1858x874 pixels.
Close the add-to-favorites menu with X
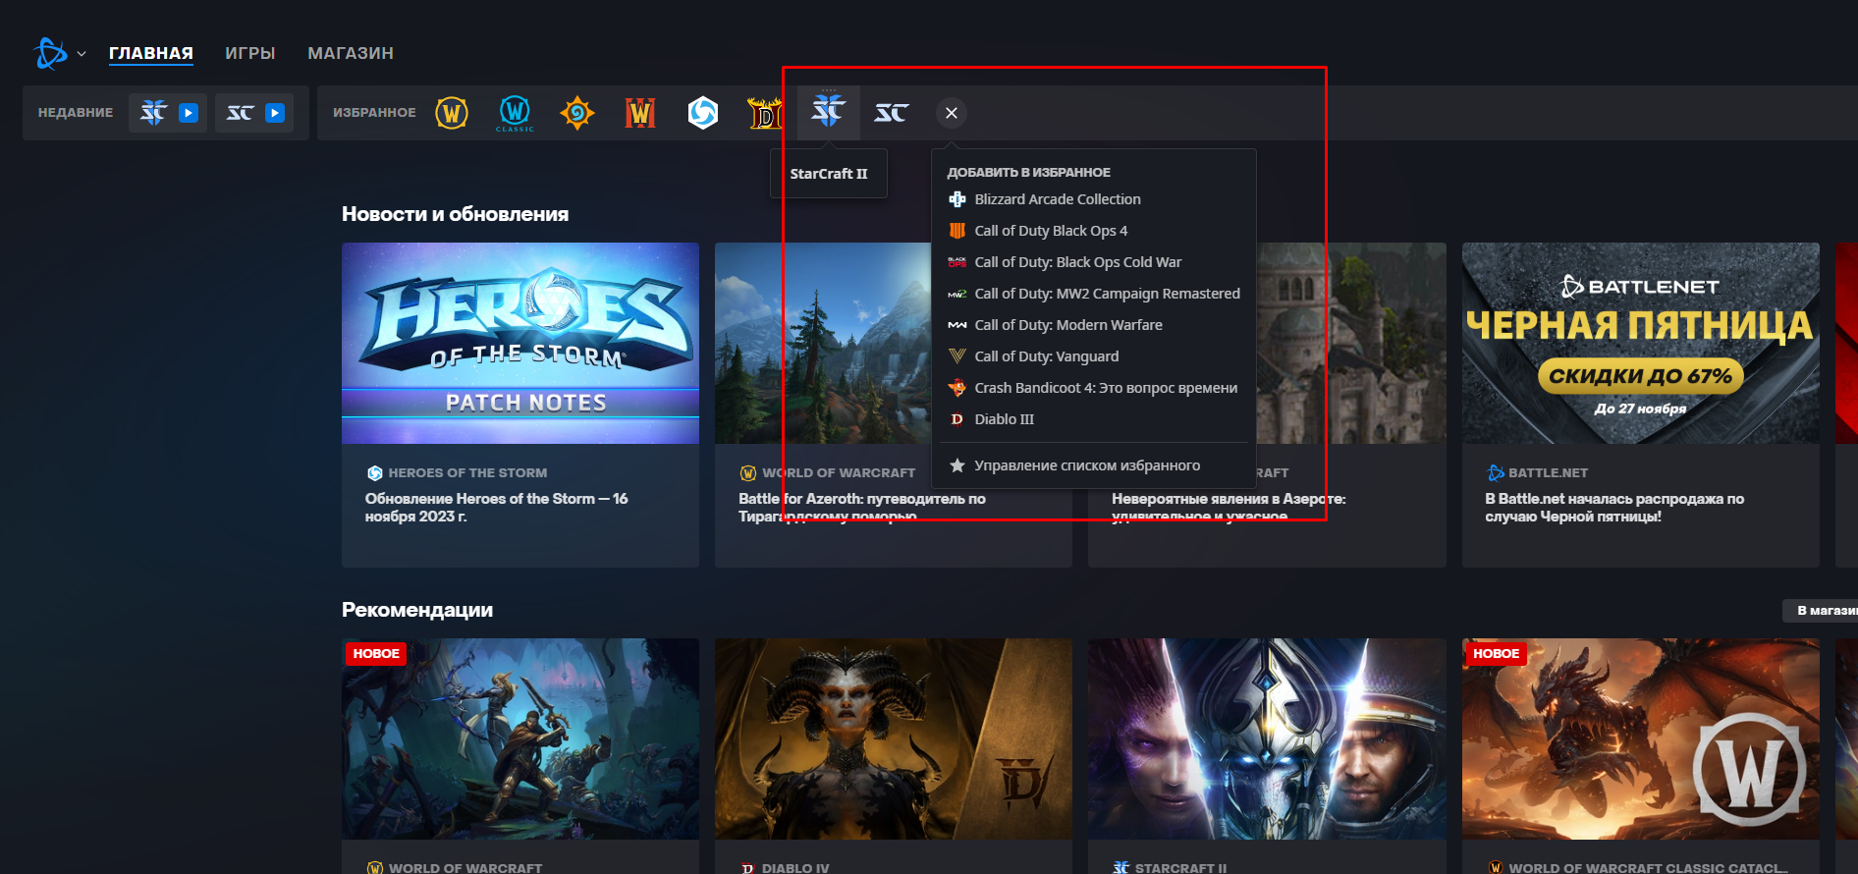click(x=952, y=113)
